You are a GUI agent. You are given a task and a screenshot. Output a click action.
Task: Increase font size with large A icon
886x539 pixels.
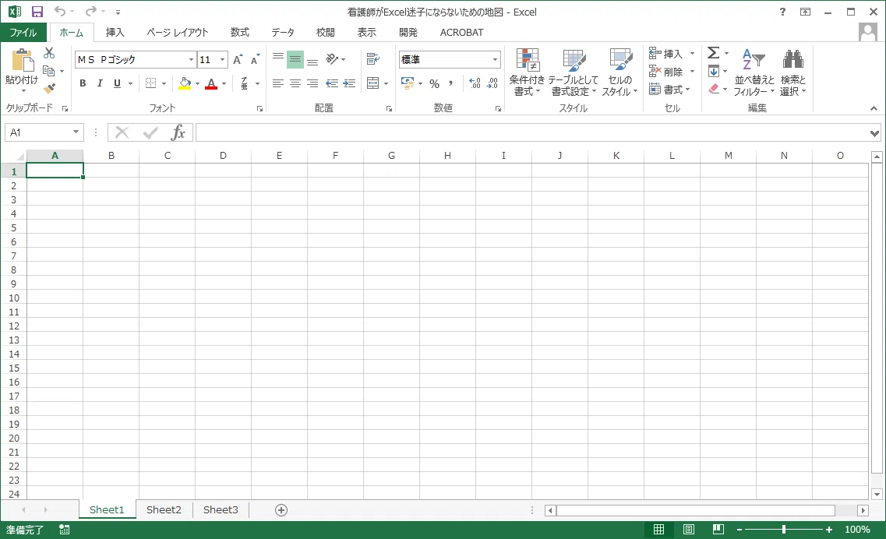(x=238, y=59)
